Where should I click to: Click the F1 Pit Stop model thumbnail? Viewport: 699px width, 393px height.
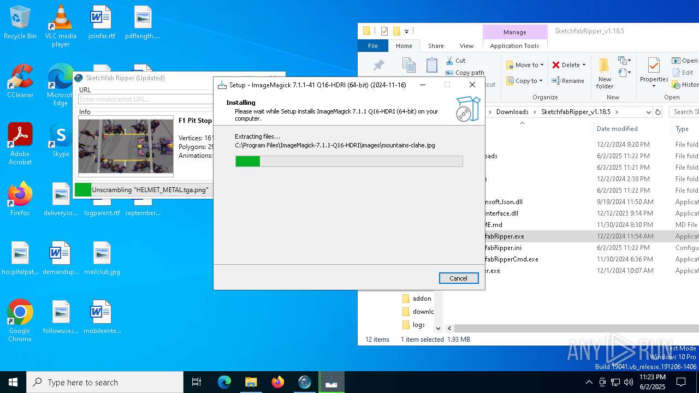(126, 146)
